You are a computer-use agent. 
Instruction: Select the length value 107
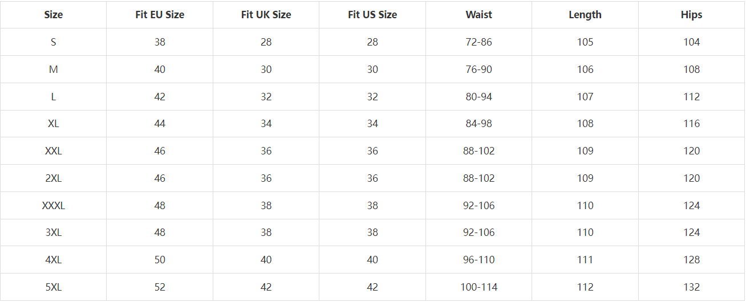click(x=585, y=97)
